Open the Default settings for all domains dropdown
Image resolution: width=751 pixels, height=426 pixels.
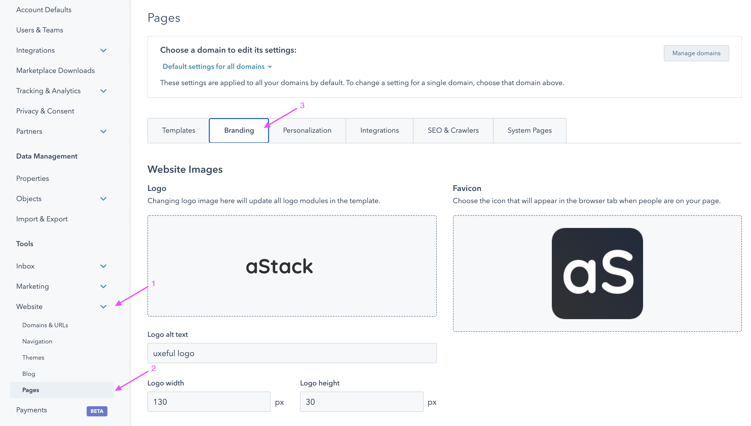[x=217, y=66]
